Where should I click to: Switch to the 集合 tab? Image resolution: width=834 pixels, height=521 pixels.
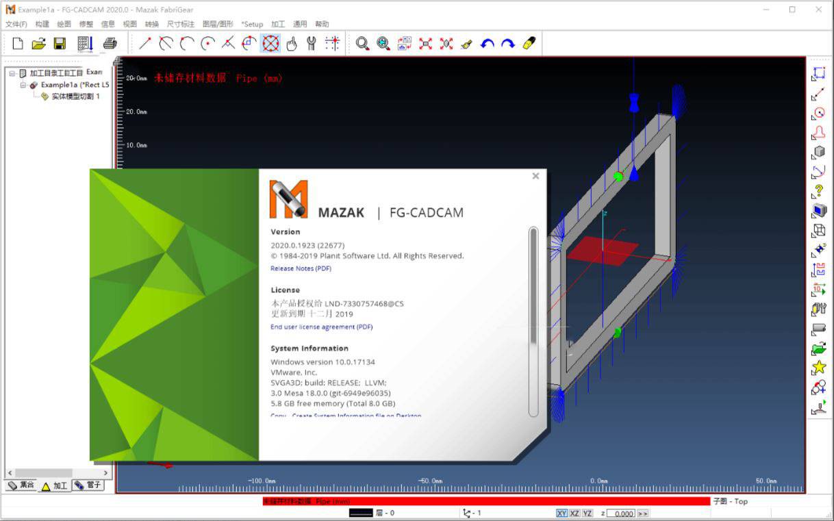(21, 485)
